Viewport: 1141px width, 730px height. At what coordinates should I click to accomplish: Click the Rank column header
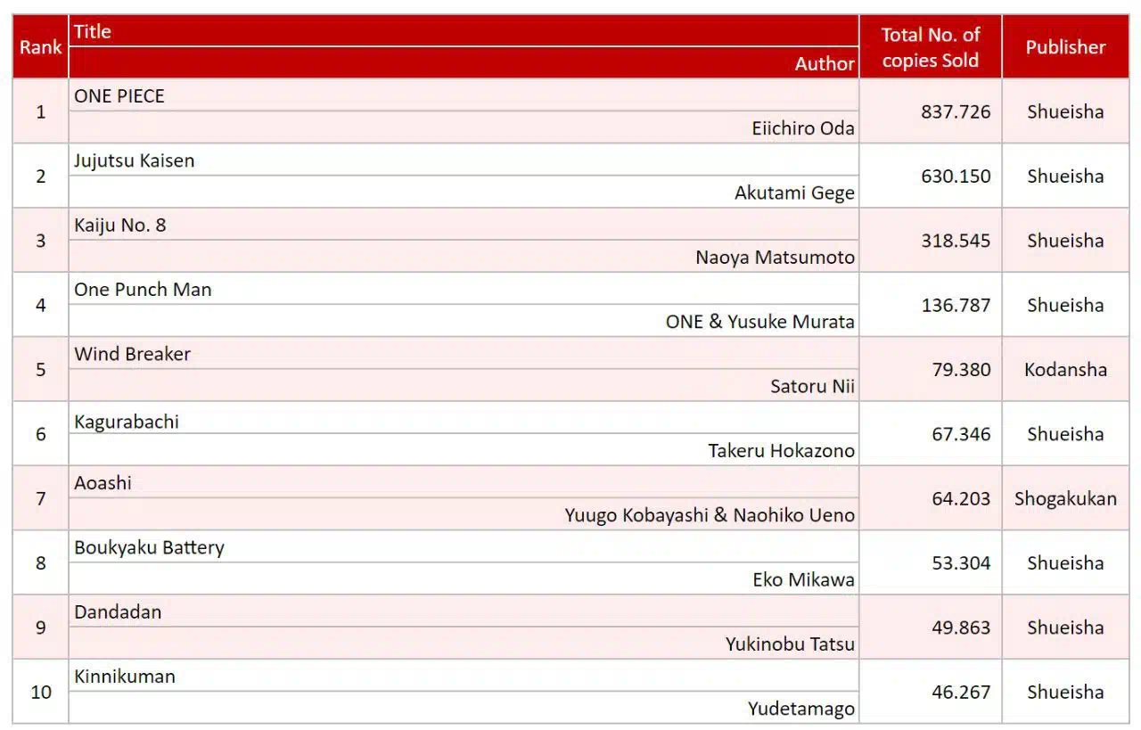[x=40, y=46]
